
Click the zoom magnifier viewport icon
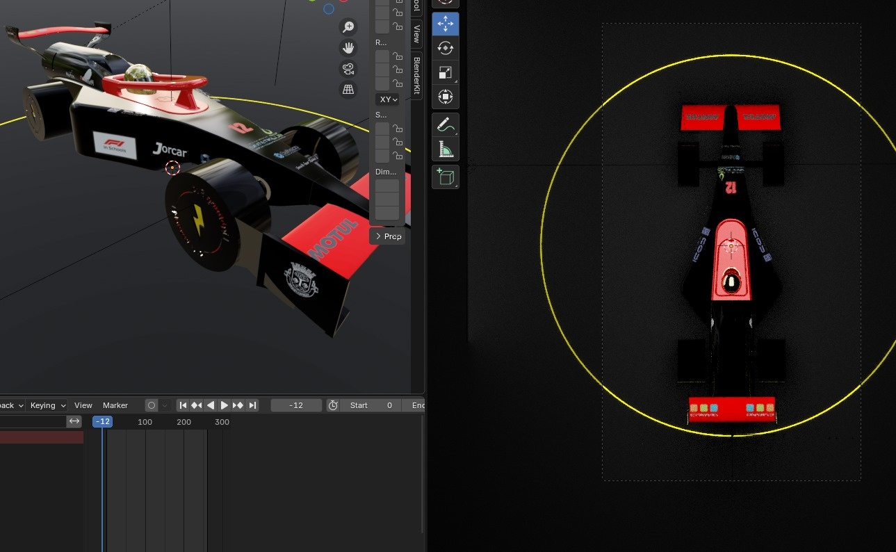point(348,27)
